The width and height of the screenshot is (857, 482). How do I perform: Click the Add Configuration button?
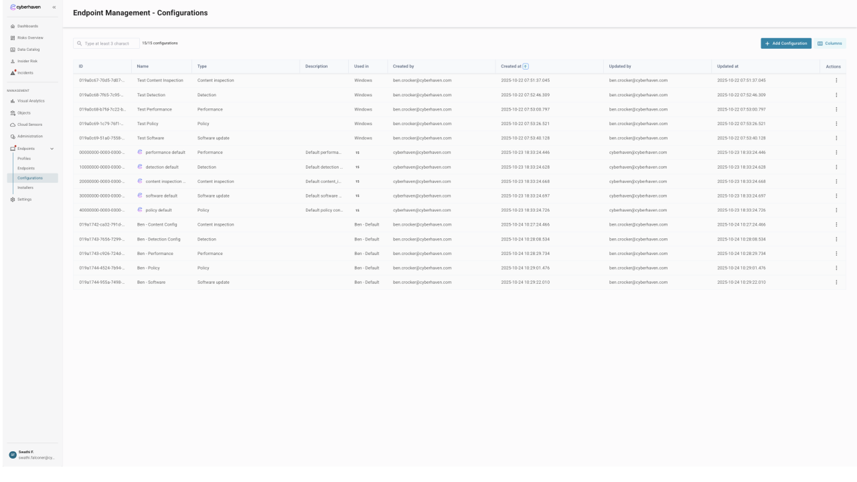coord(786,44)
